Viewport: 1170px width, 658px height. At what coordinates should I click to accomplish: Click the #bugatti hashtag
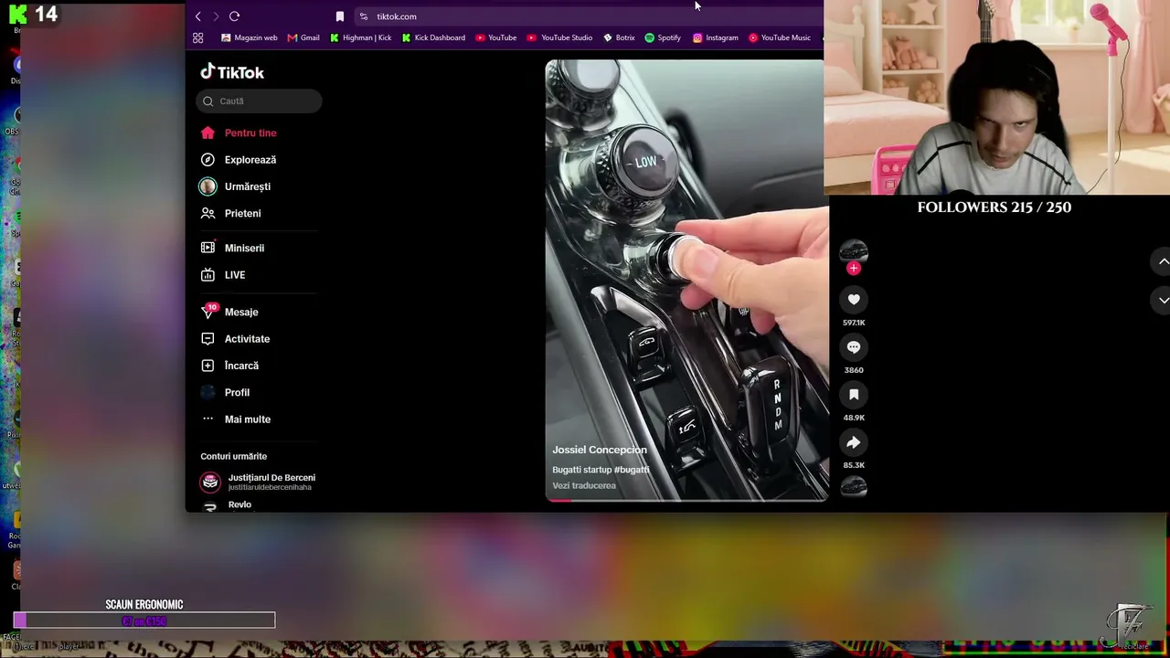click(632, 470)
